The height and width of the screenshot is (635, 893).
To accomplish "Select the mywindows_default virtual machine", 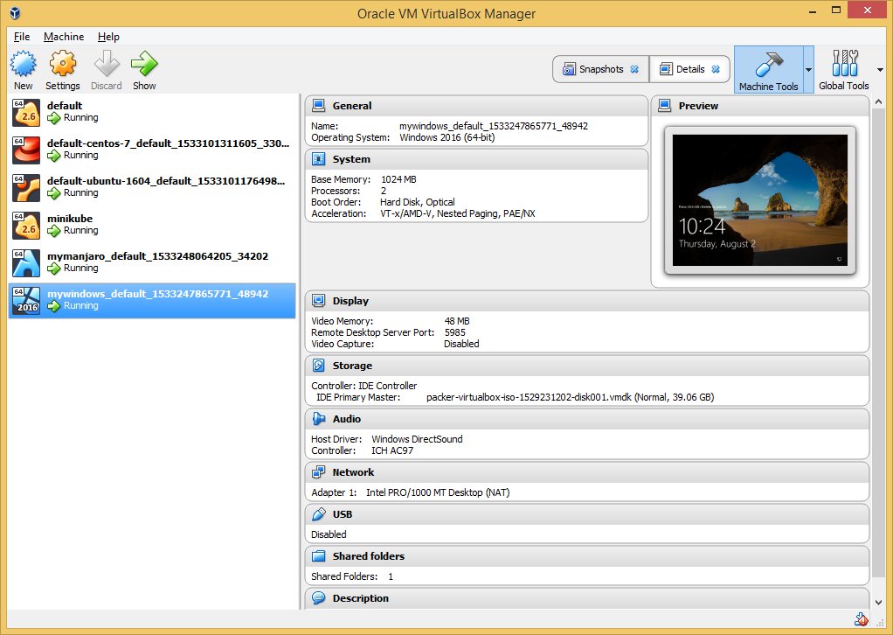I will click(x=152, y=300).
